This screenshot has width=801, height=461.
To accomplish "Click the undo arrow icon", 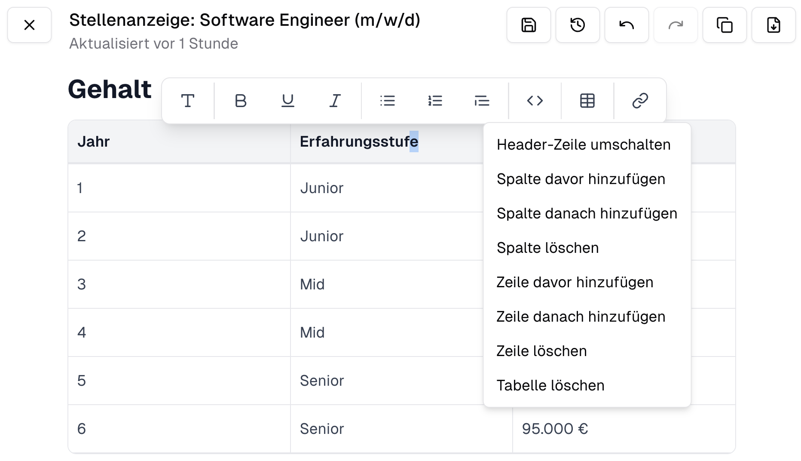I will (x=627, y=25).
